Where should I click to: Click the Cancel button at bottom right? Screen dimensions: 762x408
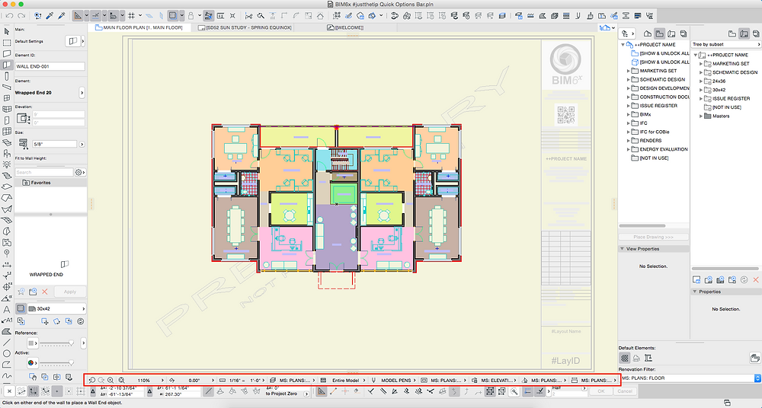pos(625,391)
